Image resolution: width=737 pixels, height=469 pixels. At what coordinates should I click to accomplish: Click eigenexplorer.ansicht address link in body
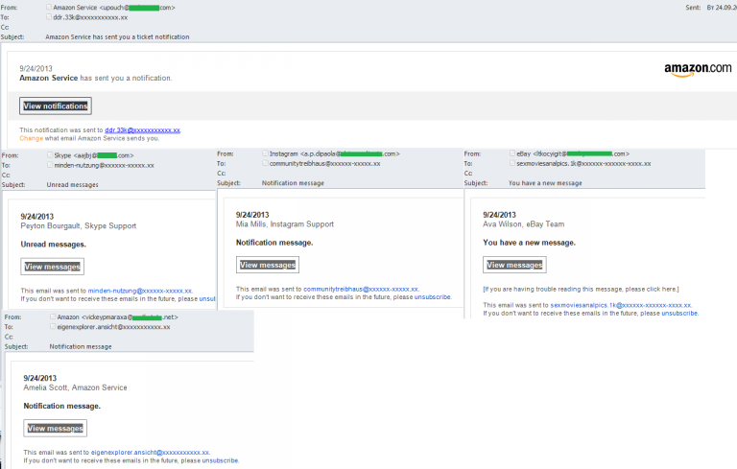tap(149, 452)
